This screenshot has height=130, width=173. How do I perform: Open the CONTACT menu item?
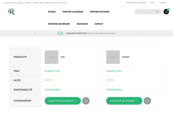point(99,24)
